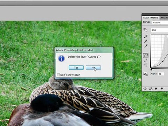
Task: Pick the set black point eyedropper
Action: point(146,36)
